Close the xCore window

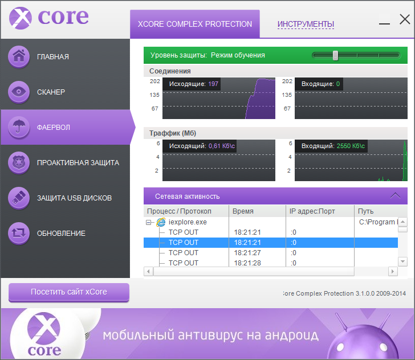pyautogui.click(x=405, y=19)
